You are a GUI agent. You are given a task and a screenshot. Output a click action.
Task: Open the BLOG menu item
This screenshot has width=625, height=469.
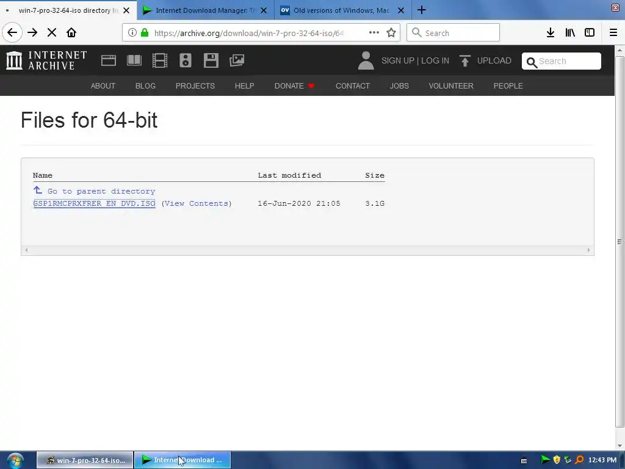pyautogui.click(x=145, y=85)
